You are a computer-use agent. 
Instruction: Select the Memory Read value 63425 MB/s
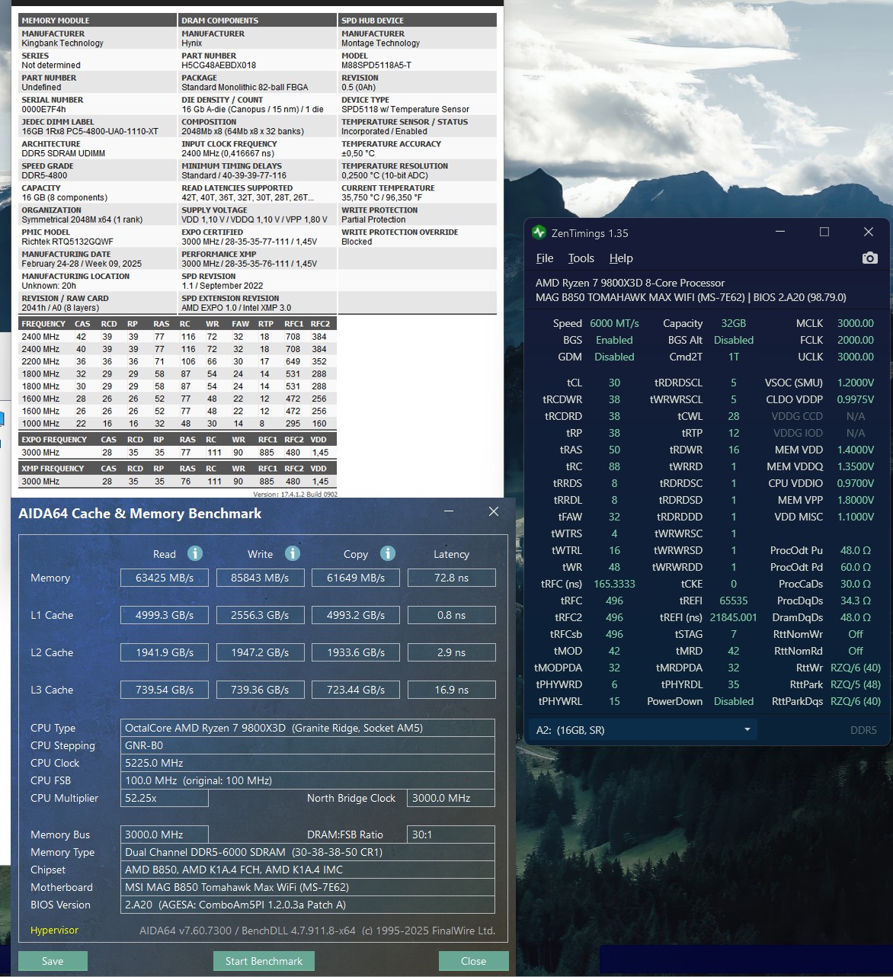point(165,578)
